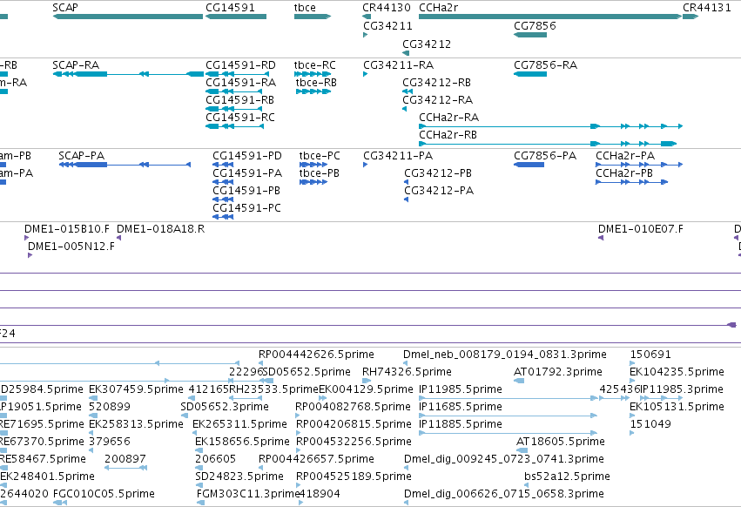Click the CG34211-RA transcript label

tap(399, 65)
